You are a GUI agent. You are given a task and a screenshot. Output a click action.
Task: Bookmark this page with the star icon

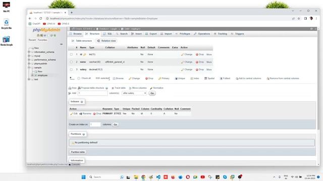pyautogui.click(x=299, y=19)
